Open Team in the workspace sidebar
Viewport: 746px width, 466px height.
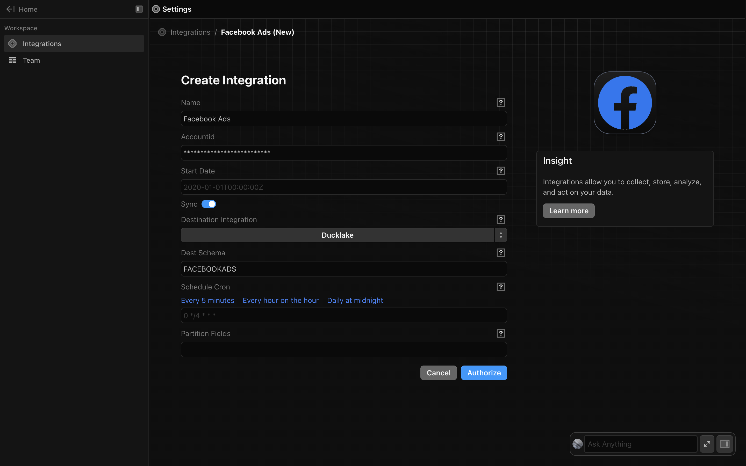click(31, 60)
